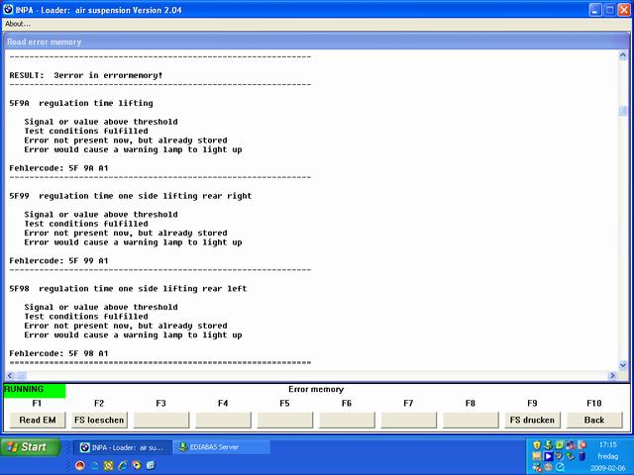
Task: Click the blank F3 button
Action: [x=160, y=420]
